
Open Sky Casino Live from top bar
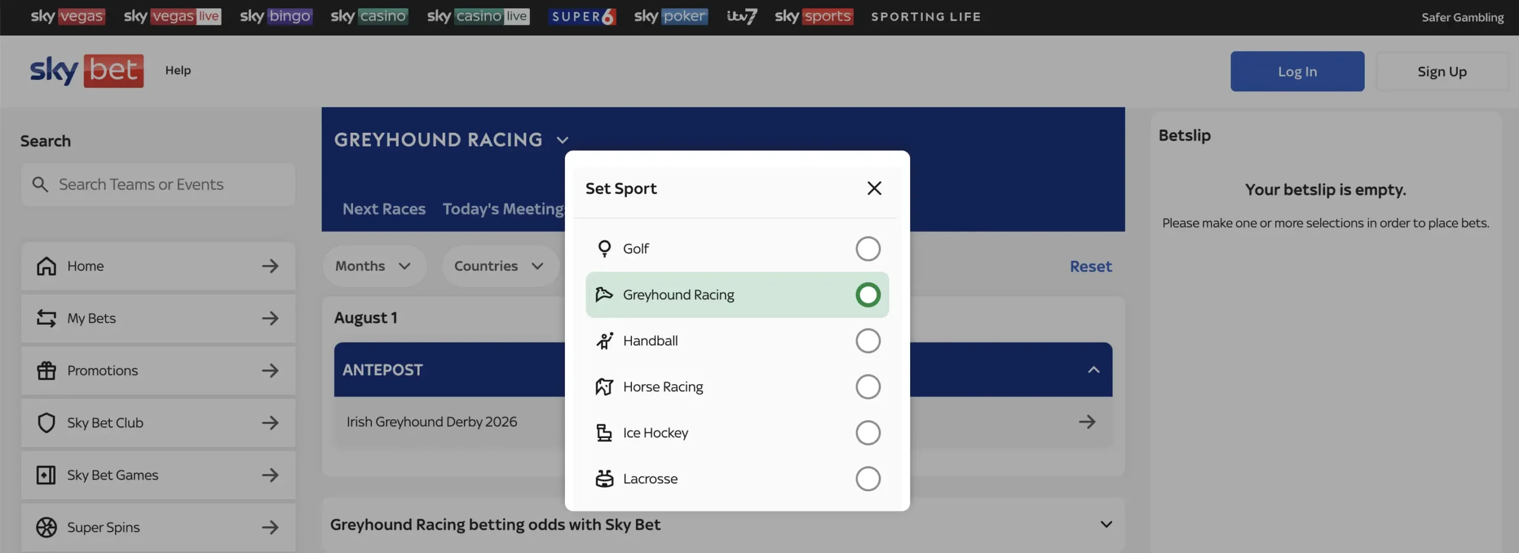[x=478, y=17]
